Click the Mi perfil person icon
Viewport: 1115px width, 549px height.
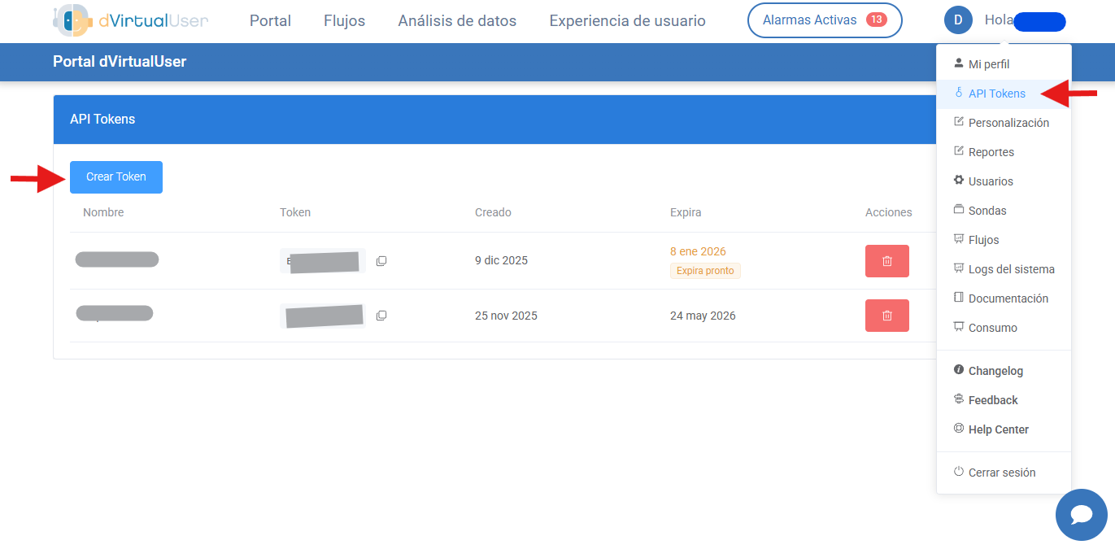coord(959,63)
